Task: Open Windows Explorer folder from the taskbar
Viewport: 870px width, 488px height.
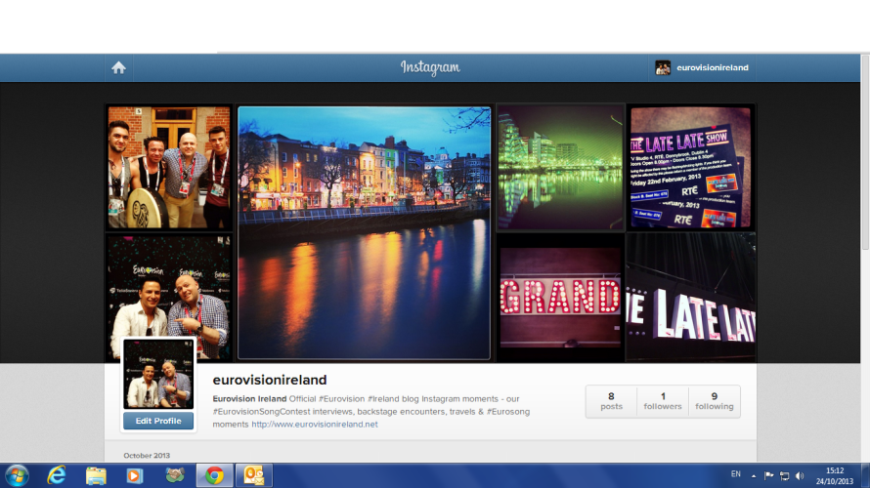Action: click(96, 476)
